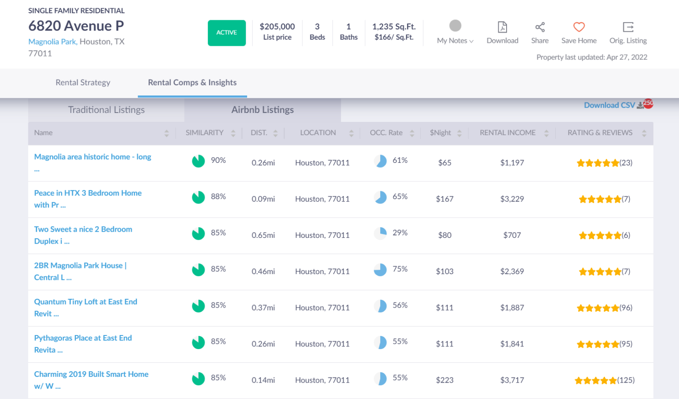Click the My Notes circle icon
The height and width of the screenshot is (399, 679).
[455, 26]
